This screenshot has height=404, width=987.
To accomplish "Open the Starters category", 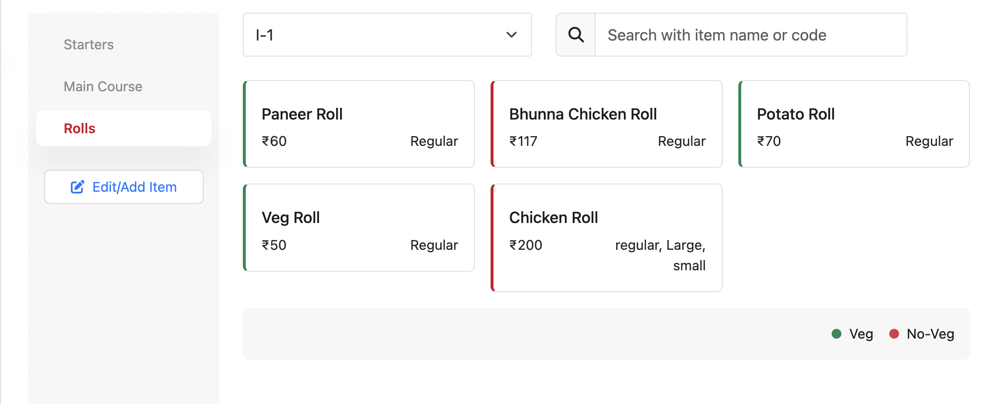I will (88, 44).
